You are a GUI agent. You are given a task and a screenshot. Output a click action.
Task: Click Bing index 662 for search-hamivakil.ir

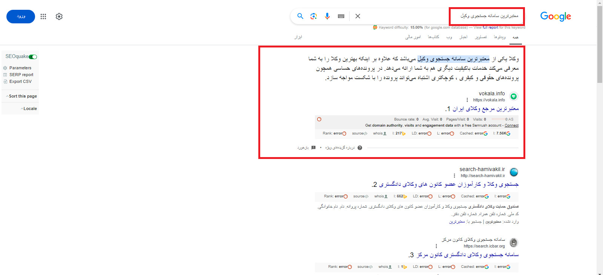[x=400, y=196]
